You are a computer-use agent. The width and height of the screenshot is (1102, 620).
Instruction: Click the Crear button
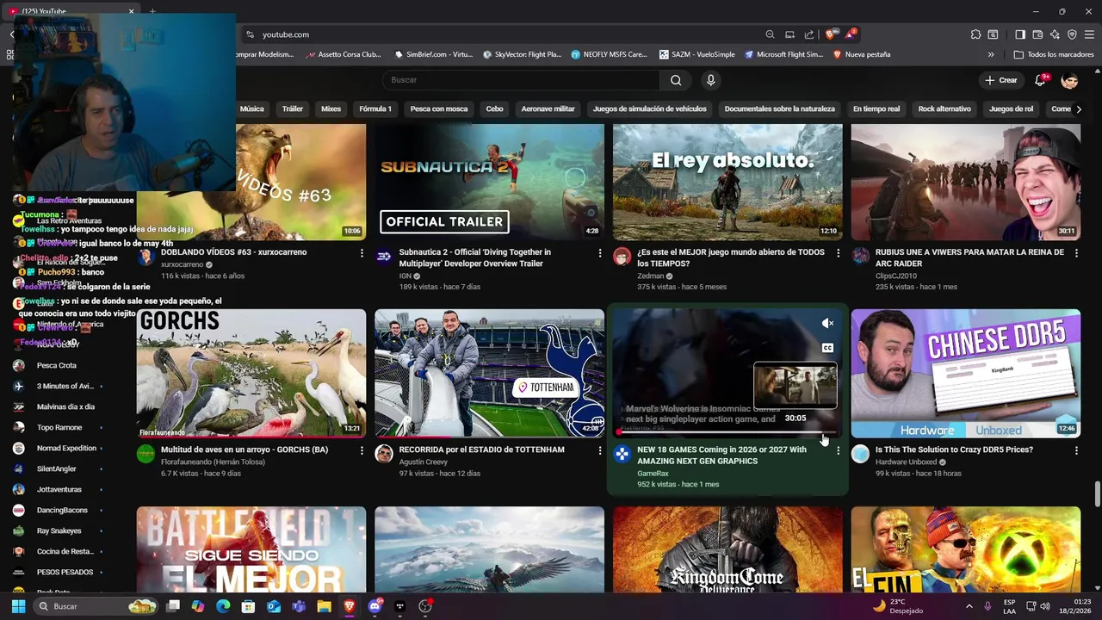point(1001,80)
